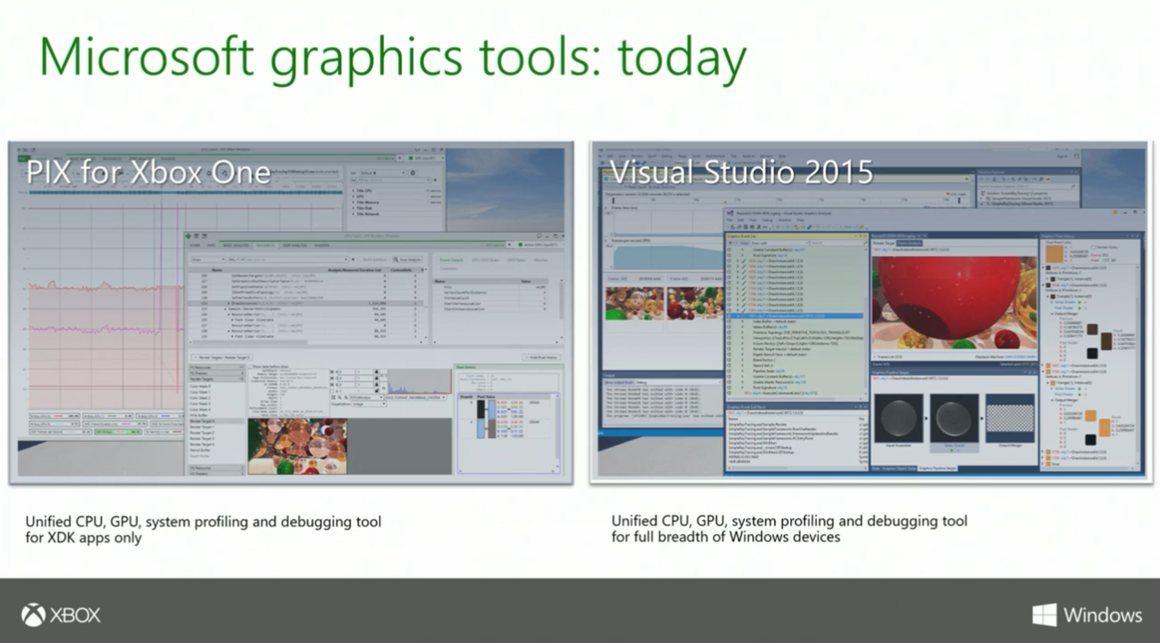1160x643 pixels.
Task: Switch to BASIC ANALYSIS tab in PIX
Action: 236,245
